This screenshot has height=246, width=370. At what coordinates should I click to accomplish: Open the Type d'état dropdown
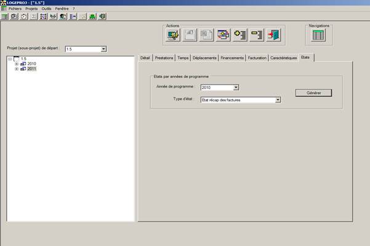coord(278,99)
